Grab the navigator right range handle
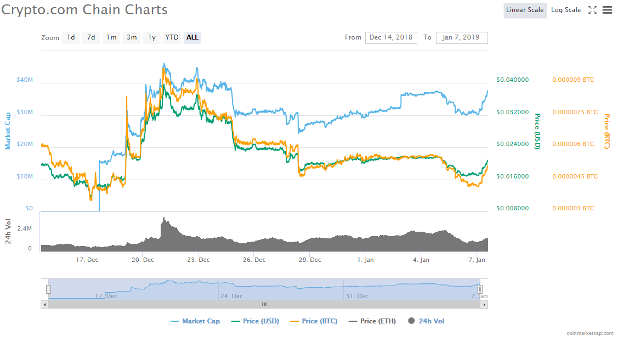This screenshot has height=341, width=618. tap(480, 289)
